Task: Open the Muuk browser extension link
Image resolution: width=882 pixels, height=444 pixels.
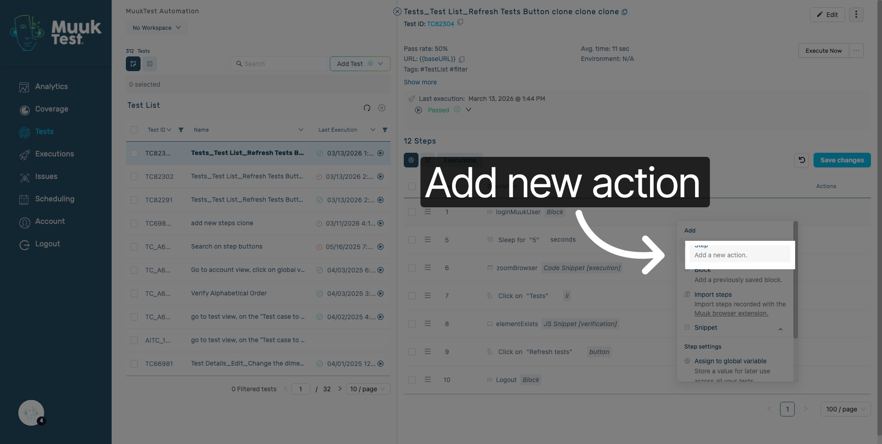Action: point(731,313)
